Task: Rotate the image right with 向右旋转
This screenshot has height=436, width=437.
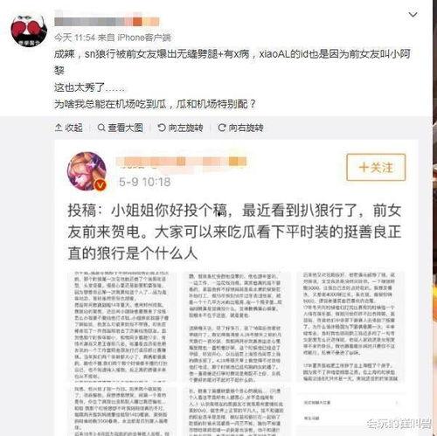Action: tap(240, 128)
